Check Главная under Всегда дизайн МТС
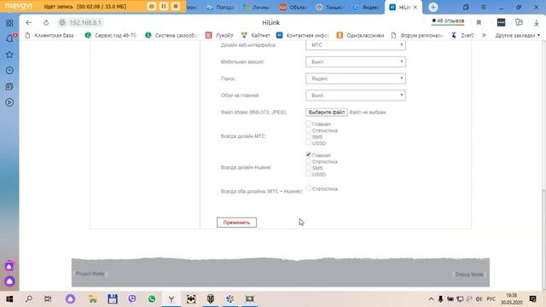This screenshot has height=307, width=546. tap(308, 124)
